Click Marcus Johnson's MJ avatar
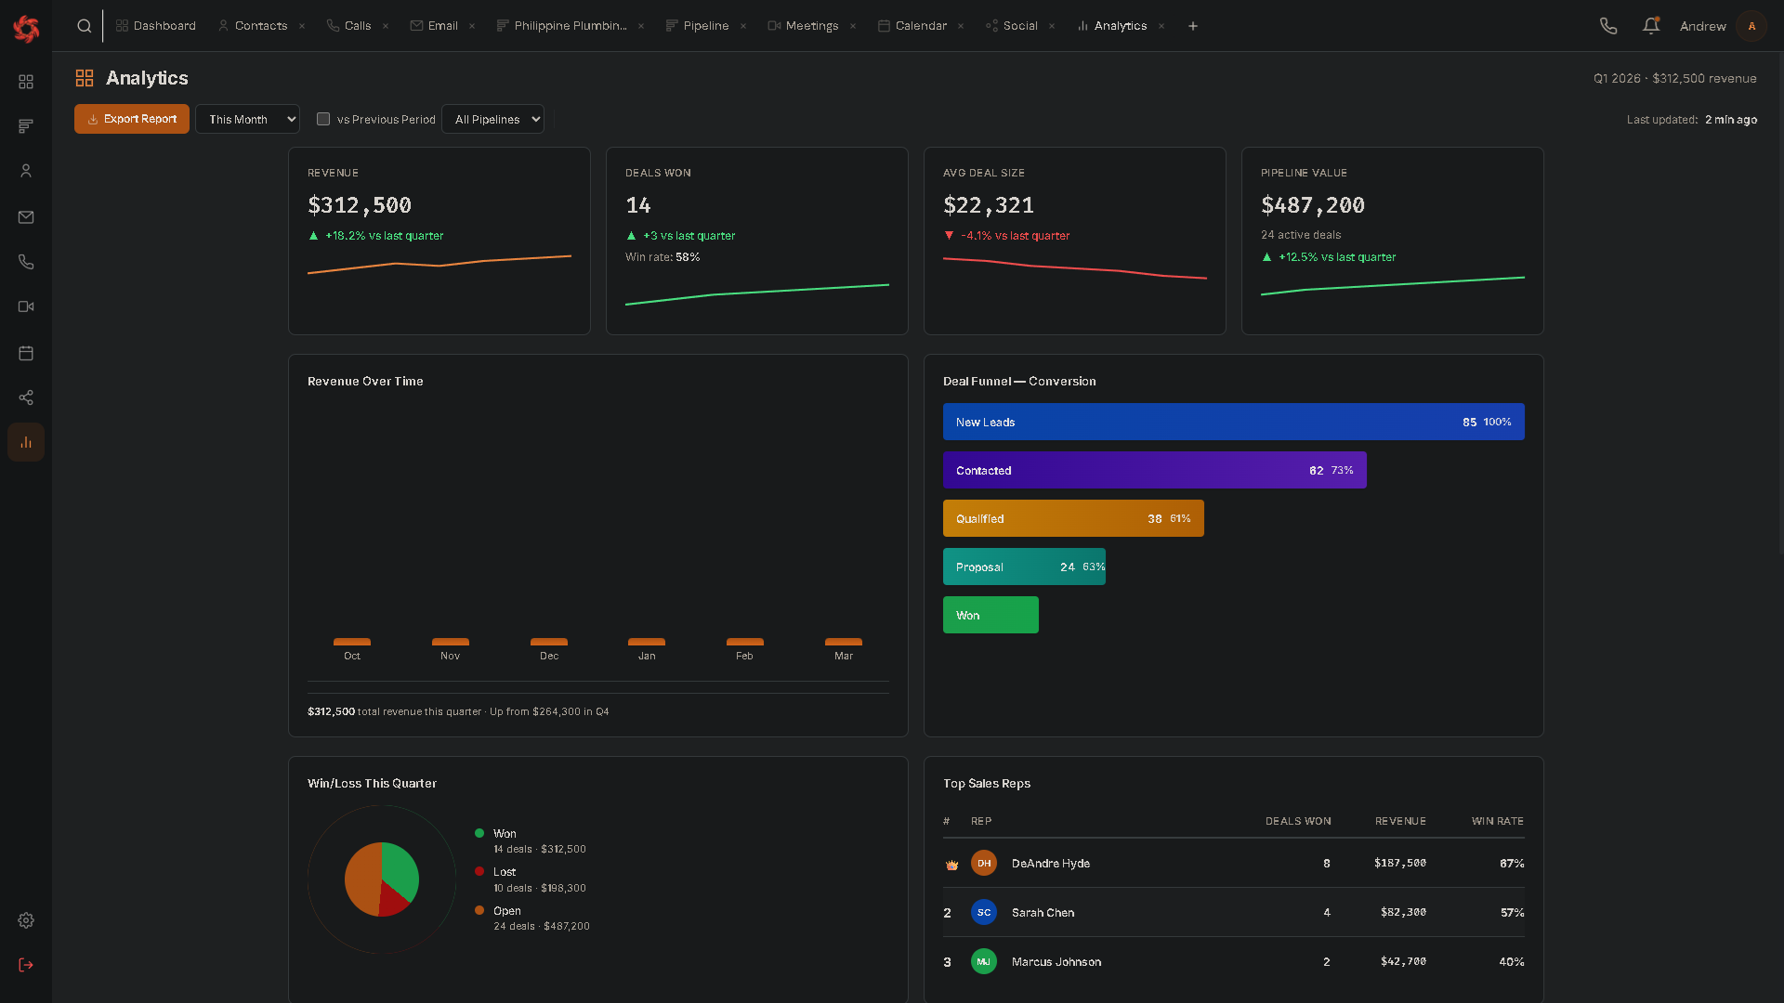This screenshot has width=1784, height=1003. click(x=984, y=961)
